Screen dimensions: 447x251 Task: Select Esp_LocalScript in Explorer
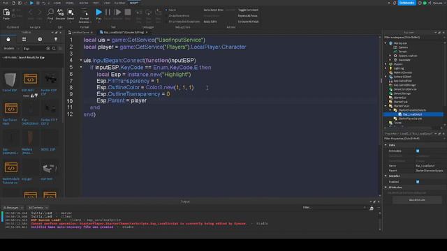[x=413, y=114]
